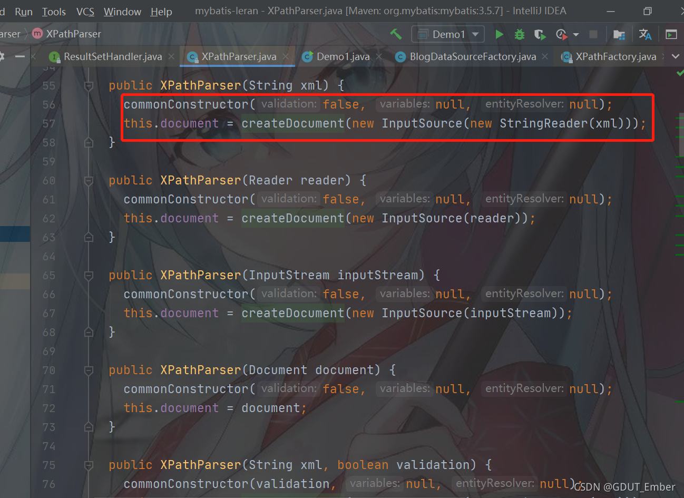Show hidden tabs with the chevron
This screenshot has width=684, height=498.
click(676, 56)
